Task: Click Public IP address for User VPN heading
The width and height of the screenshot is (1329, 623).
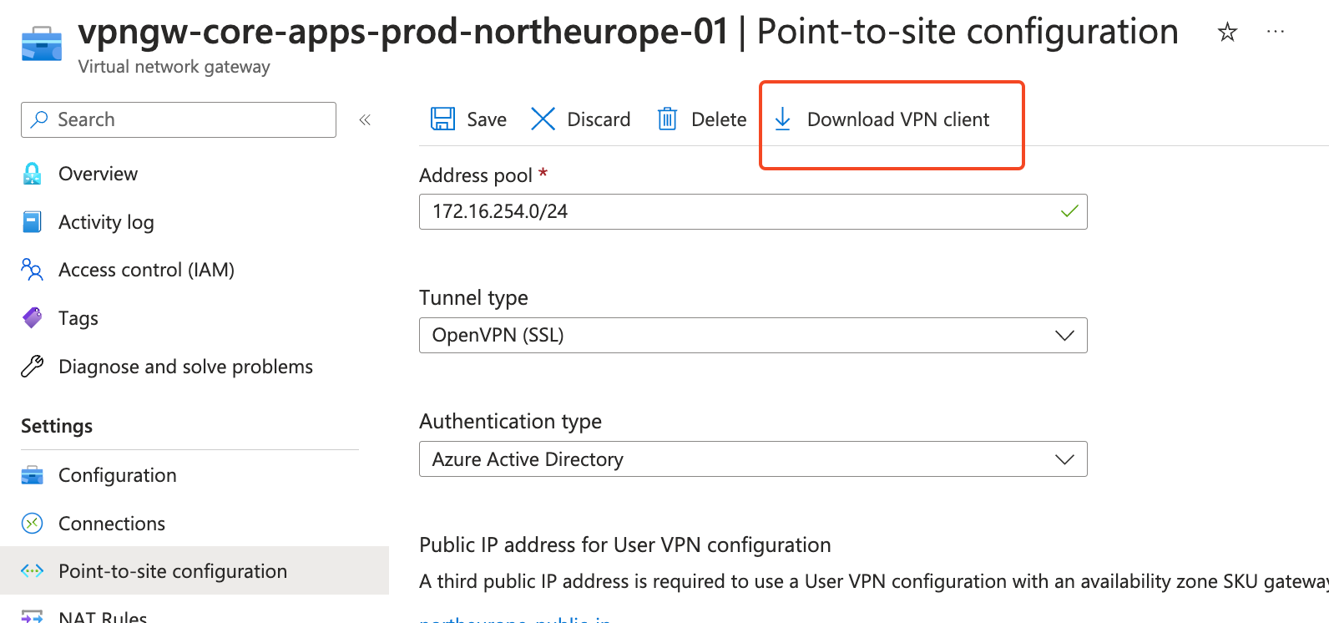Action: (625, 545)
